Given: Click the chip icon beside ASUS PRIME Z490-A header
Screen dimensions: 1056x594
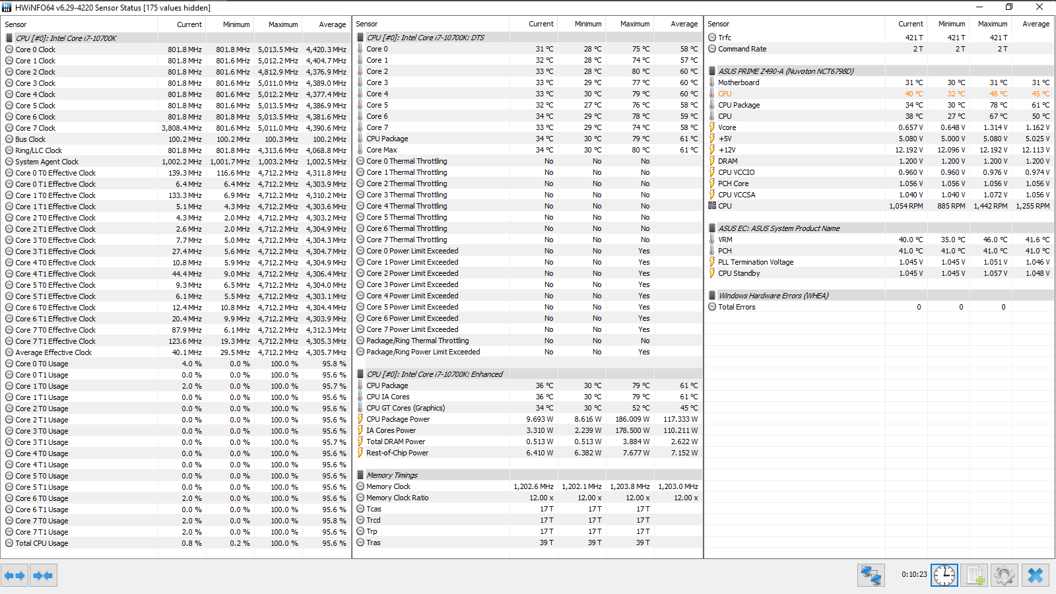Looking at the screenshot, I should [712, 71].
